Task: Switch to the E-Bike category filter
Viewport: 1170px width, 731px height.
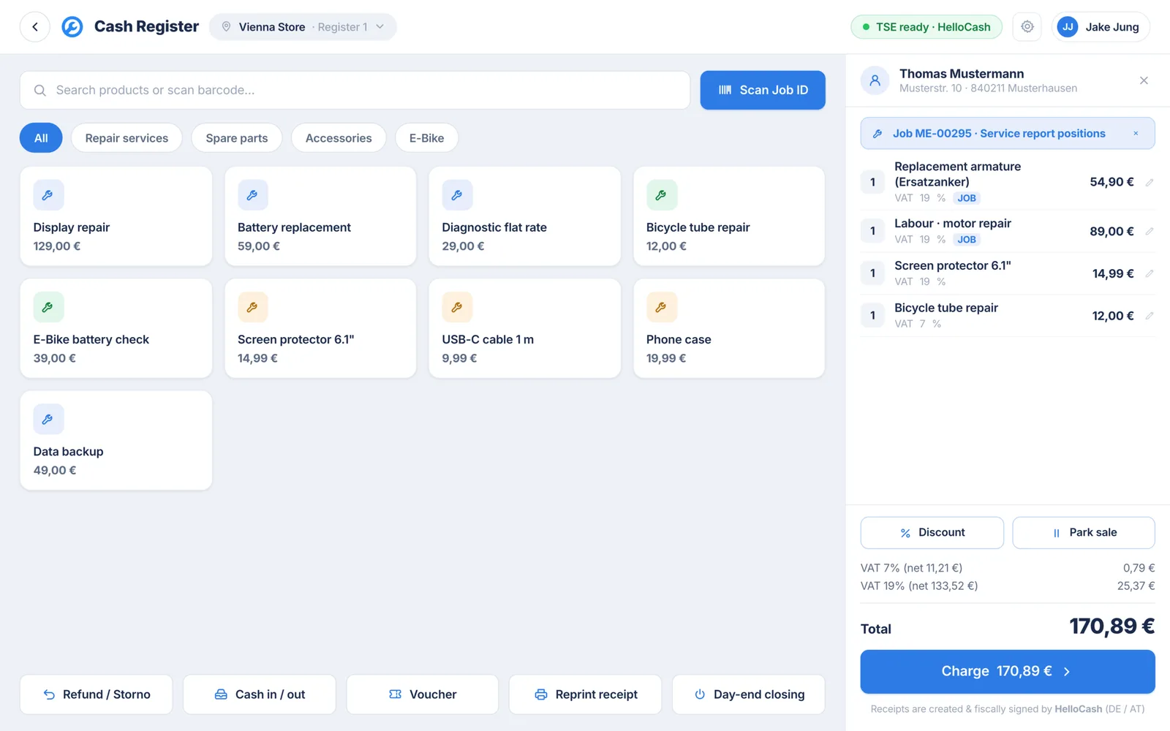Action: point(426,138)
